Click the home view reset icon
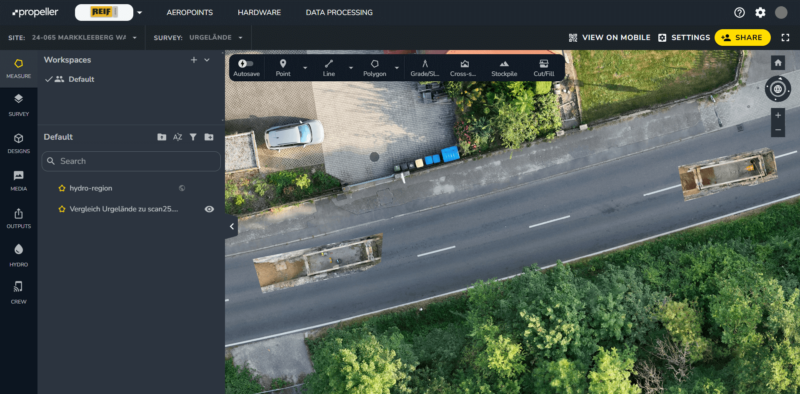The height and width of the screenshot is (394, 800). pos(777,63)
